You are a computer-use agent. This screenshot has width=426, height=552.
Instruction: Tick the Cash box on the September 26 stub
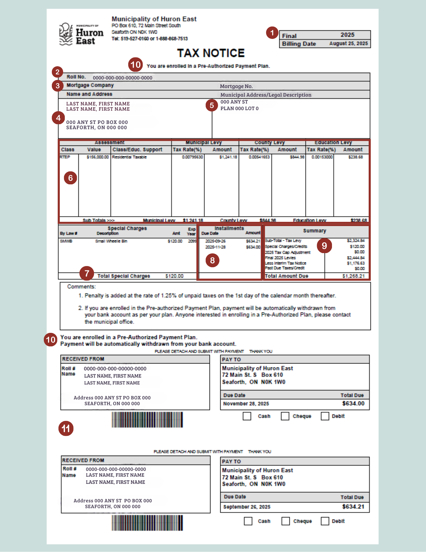[248, 521]
